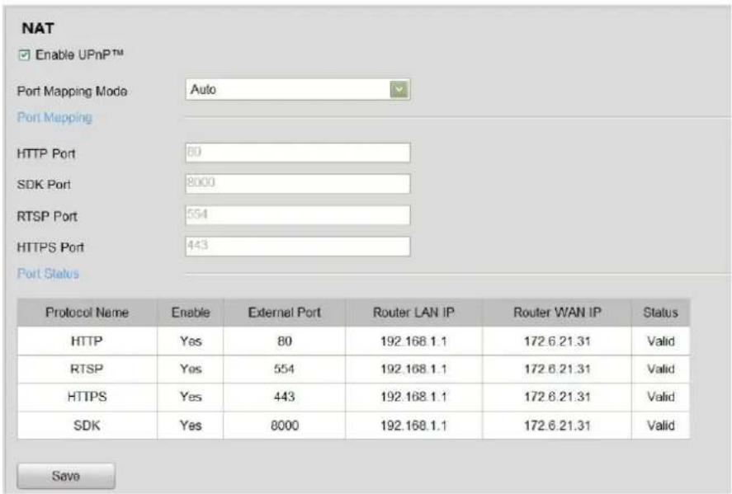
Task: Click Router WAN IP in RTSP row
Action: point(557,369)
